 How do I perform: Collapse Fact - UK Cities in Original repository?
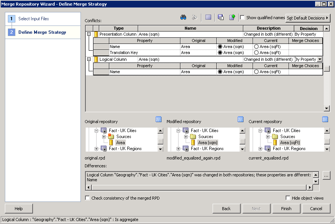pos(96,131)
